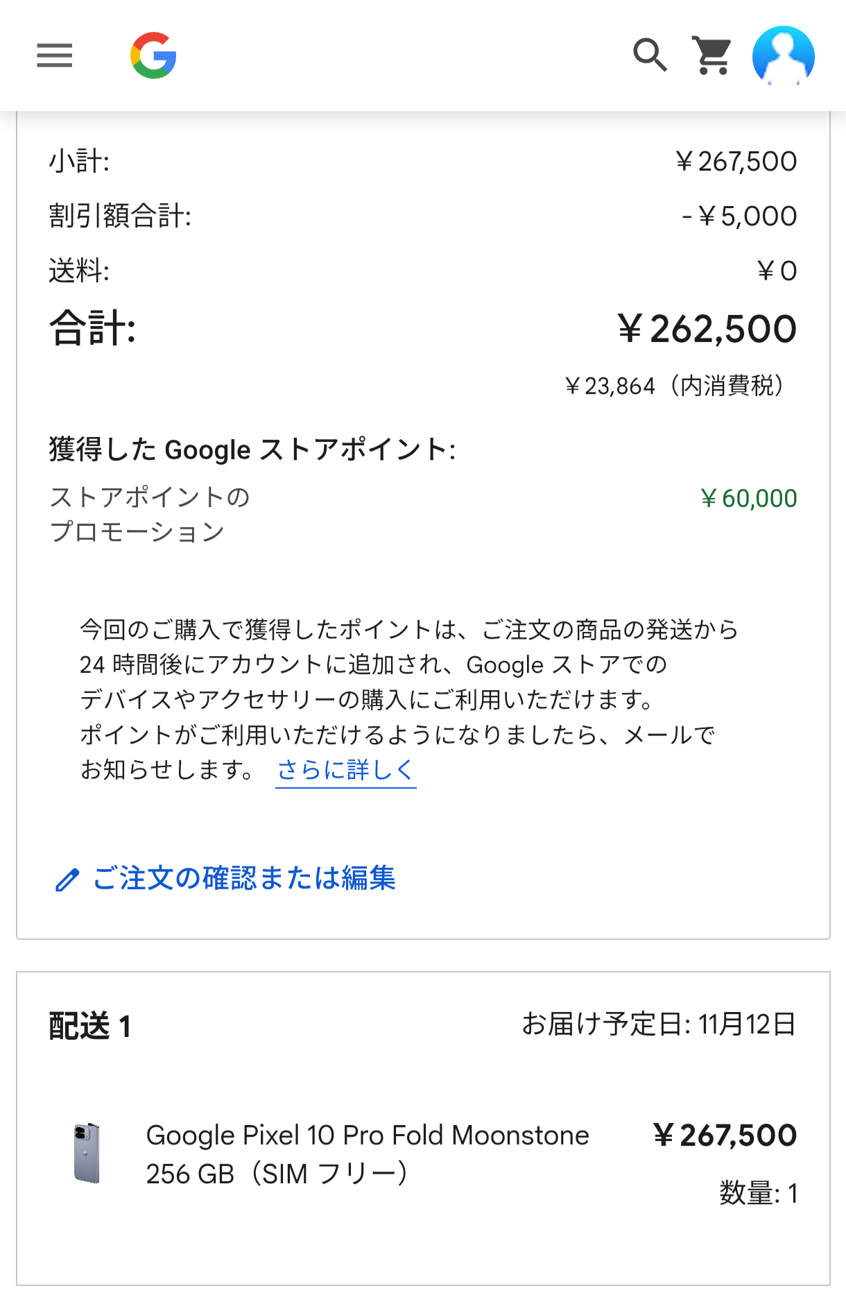The image size is (846, 1297).
Task: Click the ご注文の確認または編集 link
Action: click(x=244, y=878)
